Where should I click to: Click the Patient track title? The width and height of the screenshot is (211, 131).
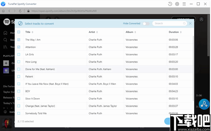(x=29, y=77)
